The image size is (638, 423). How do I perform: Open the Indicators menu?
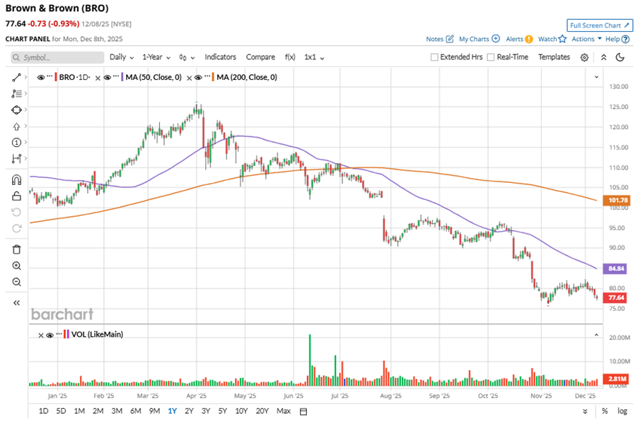(x=220, y=57)
